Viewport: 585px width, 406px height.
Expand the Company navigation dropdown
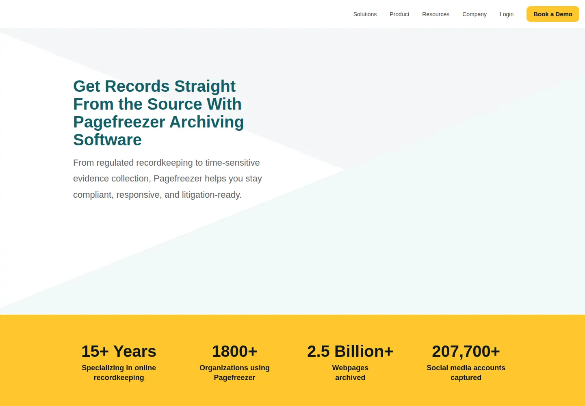[x=474, y=14]
